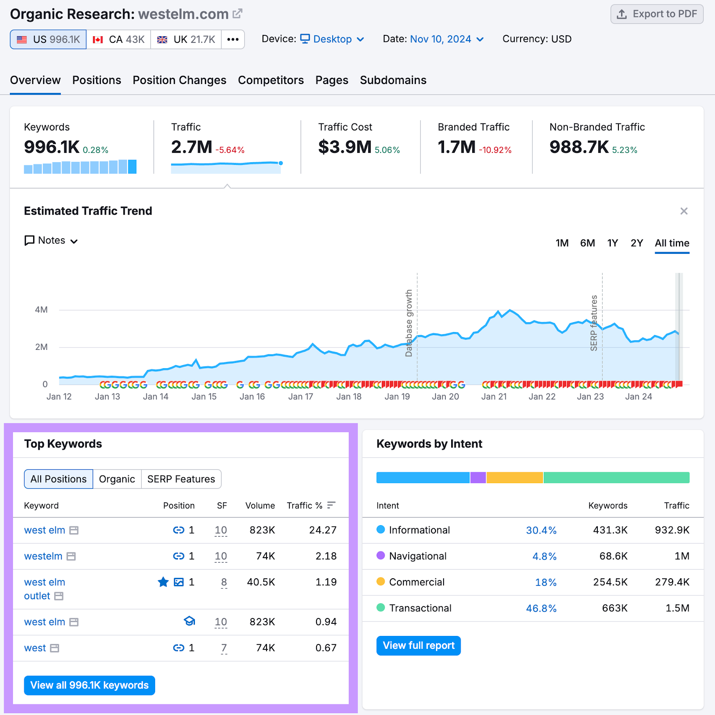Click star reviews icon in west elm outlet row

click(163, 582)
